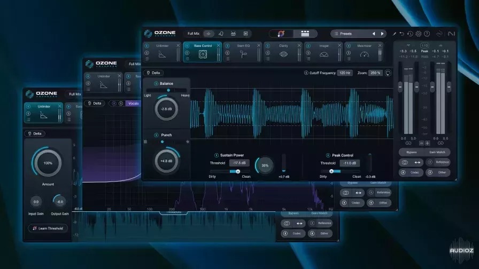Viewport: 479px width, 269px height.
Task: Toggle Stem EQ module power
Action: pyautogui.click(x=227, y=46)
